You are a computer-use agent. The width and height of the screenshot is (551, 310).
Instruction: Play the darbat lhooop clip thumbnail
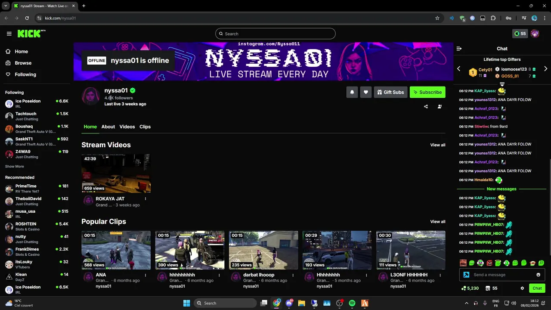point(263,250)
